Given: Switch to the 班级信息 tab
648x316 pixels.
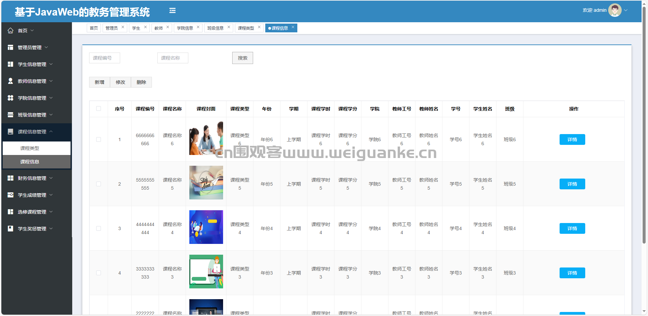Looking at the screenshot, I should coord(215,28).
